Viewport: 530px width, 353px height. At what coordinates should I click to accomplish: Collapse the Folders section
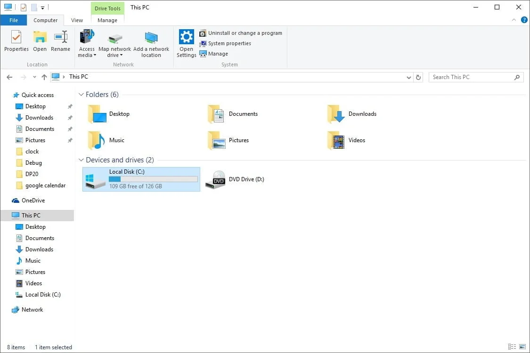81,94
